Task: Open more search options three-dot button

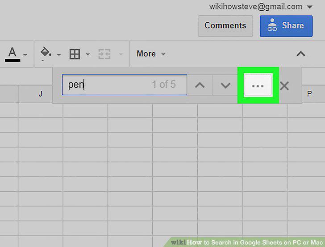Action: (x=258, y=85)
